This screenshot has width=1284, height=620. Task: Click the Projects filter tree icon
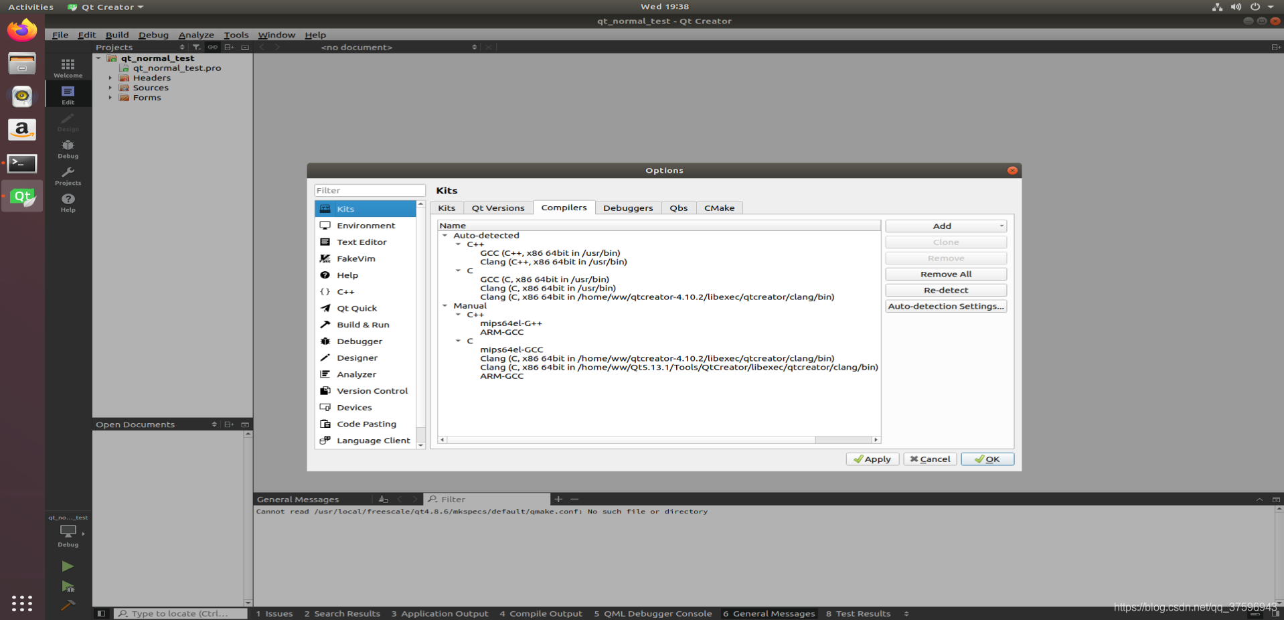(x=196, y=48)
